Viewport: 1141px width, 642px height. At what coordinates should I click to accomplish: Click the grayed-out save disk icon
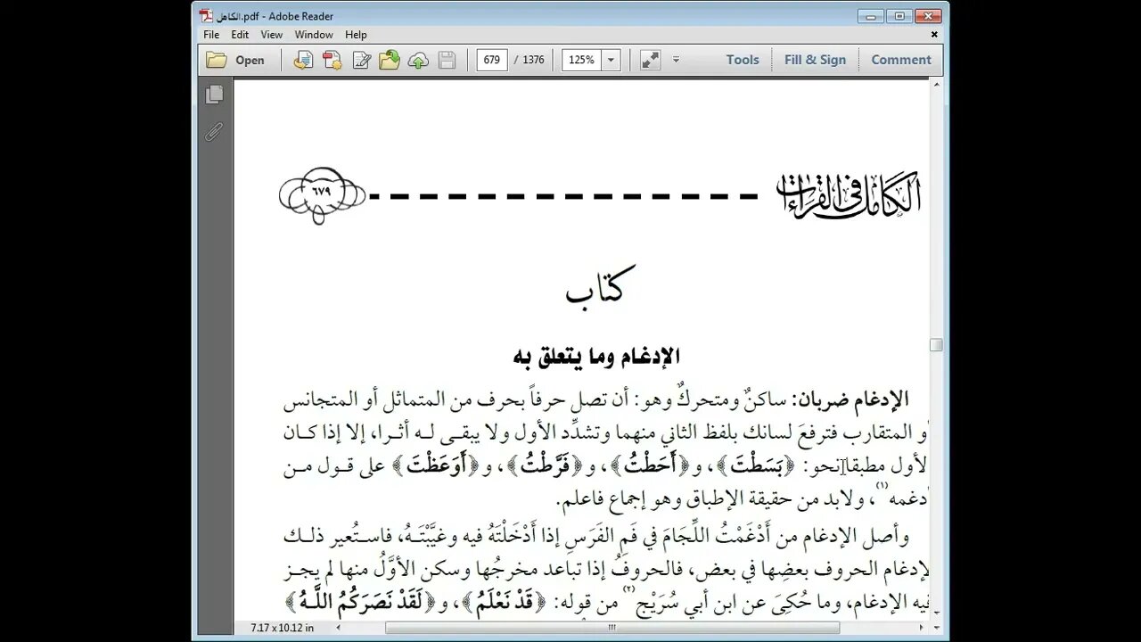(447, 60)
